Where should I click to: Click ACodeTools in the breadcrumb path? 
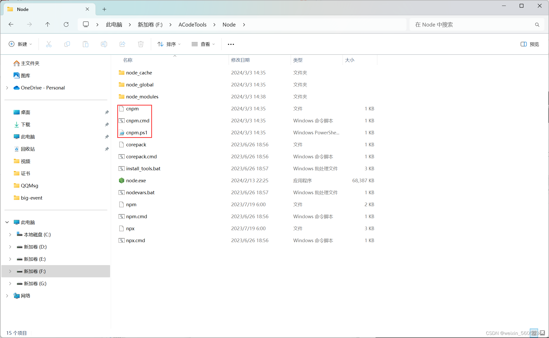[192, 24]
